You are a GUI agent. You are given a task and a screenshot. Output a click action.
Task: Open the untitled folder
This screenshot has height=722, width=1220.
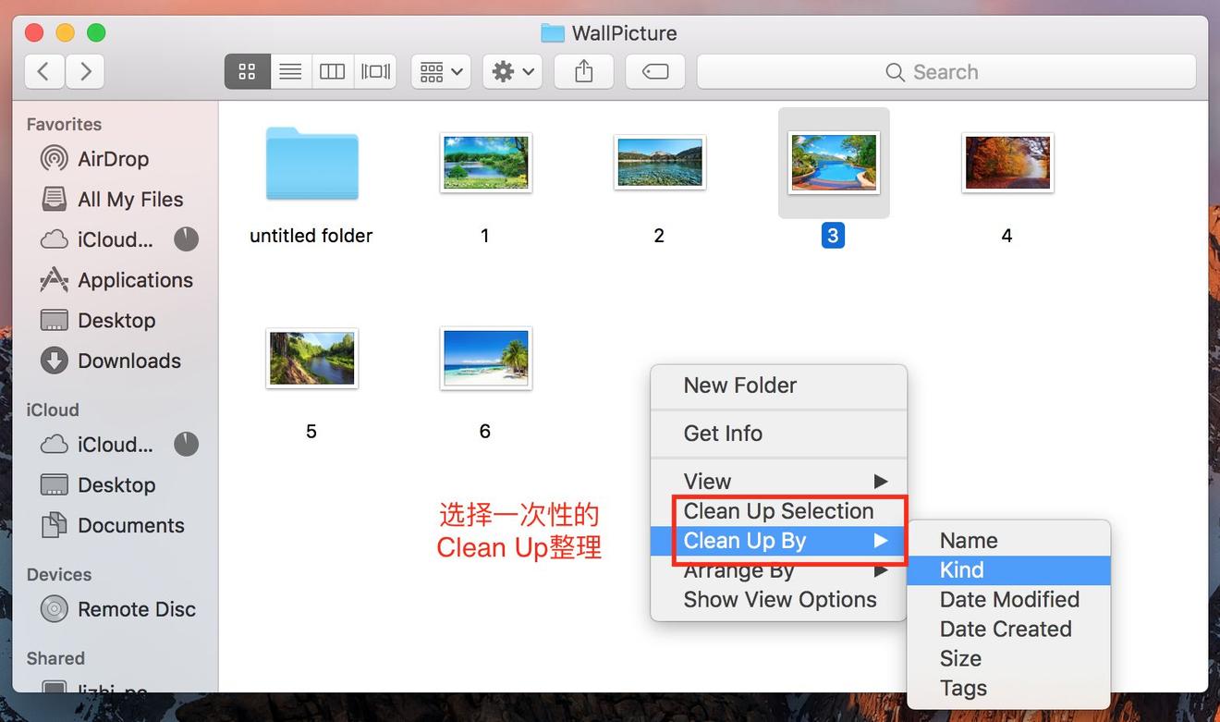[311, 165]
